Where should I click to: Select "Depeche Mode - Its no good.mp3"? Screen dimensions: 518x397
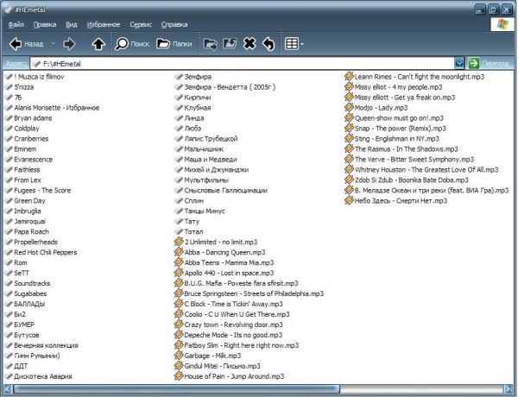233,335
